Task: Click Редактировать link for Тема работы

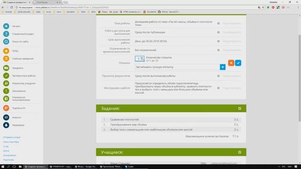Action: click(232, 23)
